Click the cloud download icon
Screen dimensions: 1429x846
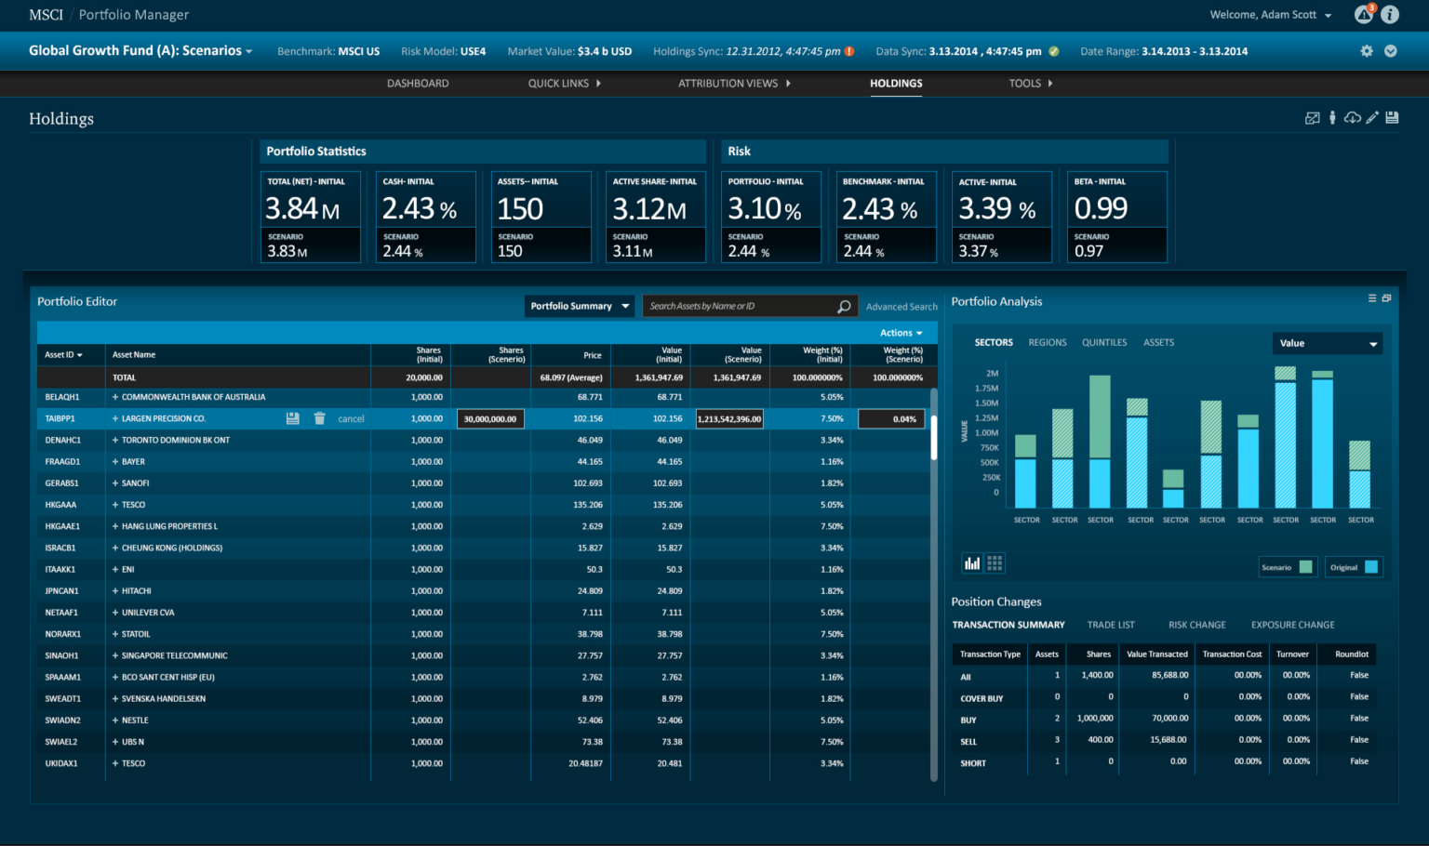click(x=1353, y=118)
